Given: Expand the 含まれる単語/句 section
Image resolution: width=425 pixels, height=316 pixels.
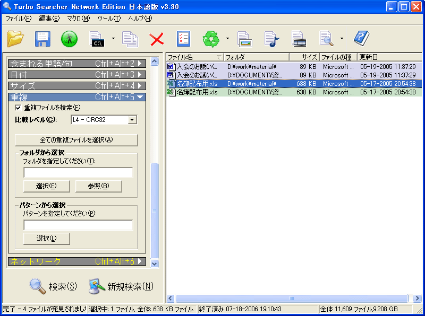Looking at the screenshot, I should coord(77,63).
